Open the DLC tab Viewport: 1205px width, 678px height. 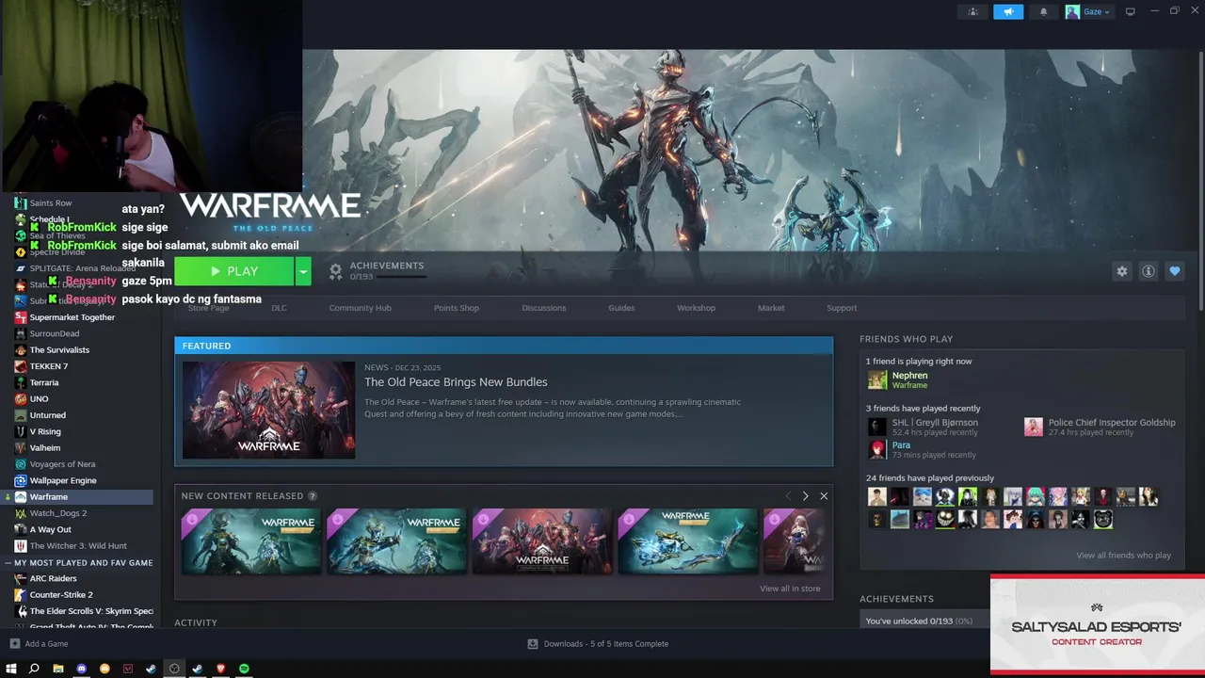tap(279, 308)
